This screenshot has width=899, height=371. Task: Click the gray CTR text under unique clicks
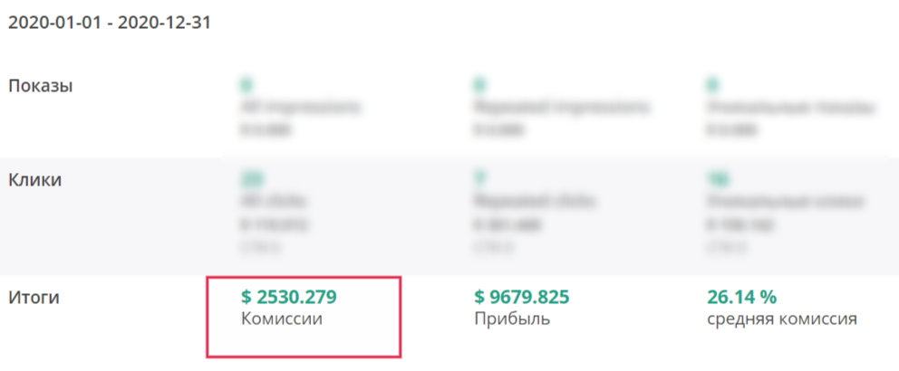pos(726,248)
